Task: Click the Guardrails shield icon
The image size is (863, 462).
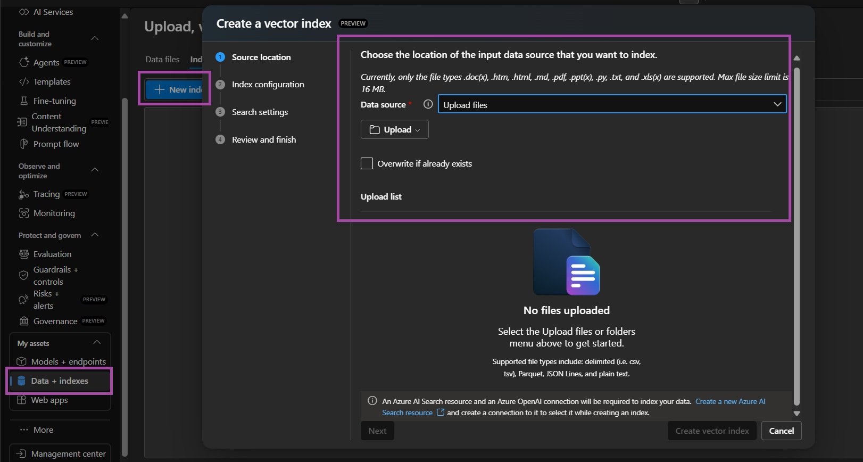Action: (23, 275)
